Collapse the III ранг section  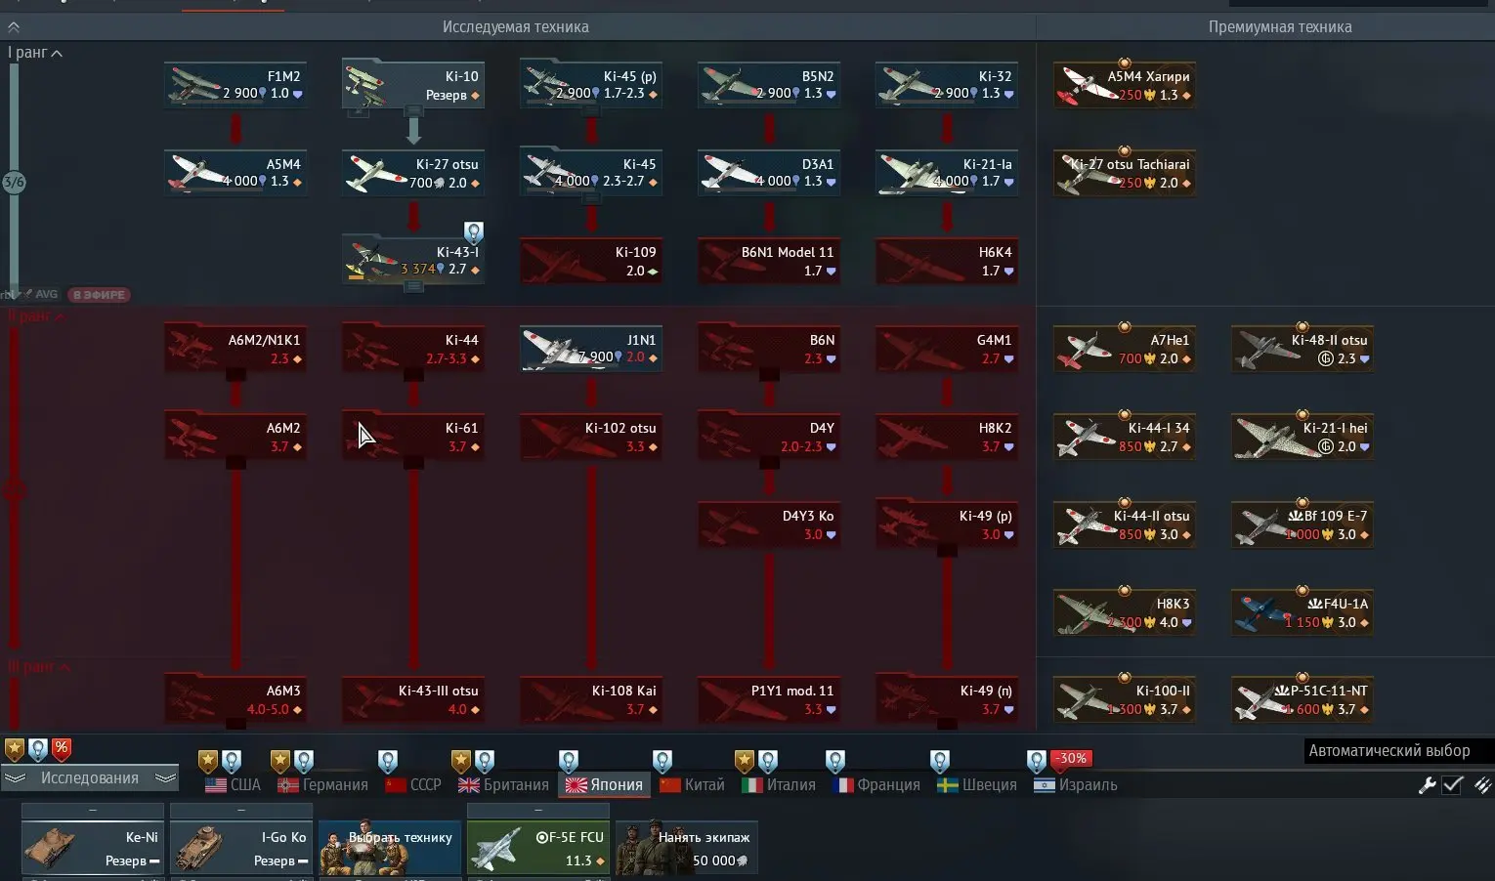click(x=39, y=667)
